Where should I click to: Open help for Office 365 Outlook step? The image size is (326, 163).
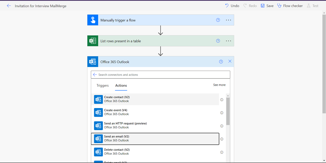[x=221, y=62]
